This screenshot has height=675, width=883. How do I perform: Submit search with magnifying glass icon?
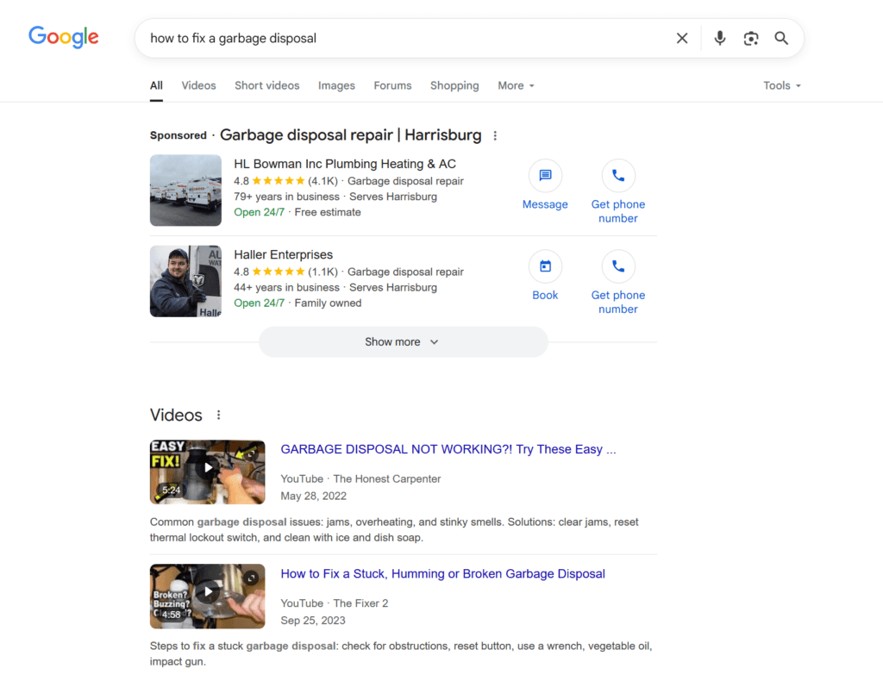tap(781, 38)
